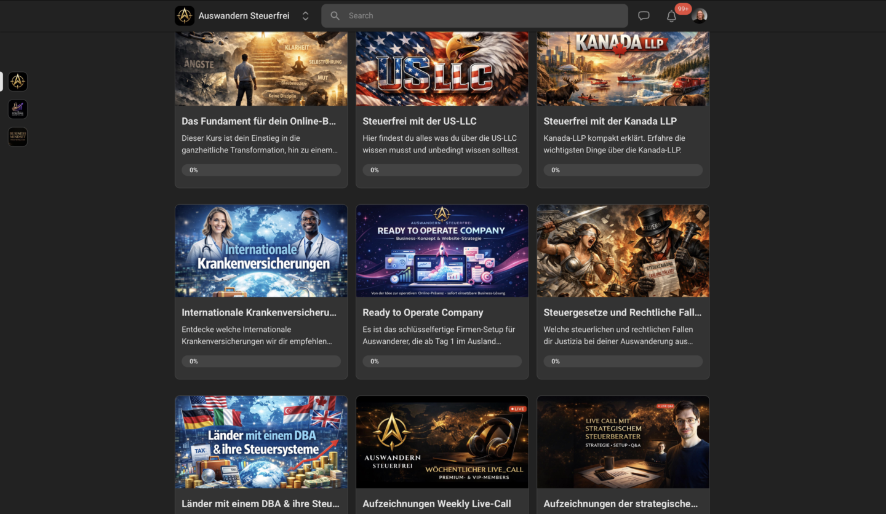This screenshot has height=514, width=886.
Task: Open the Ready to Operate Company thumbnail
Action: pyautogui.click(x=442, y=251)
